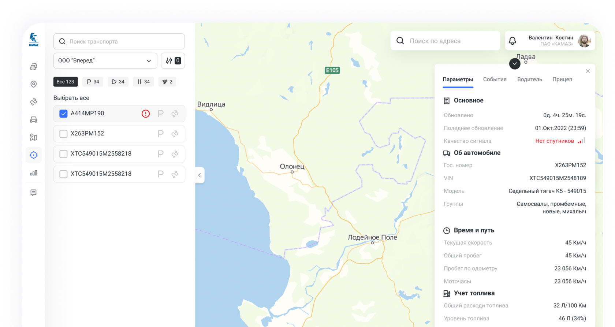
Task: Click the parking icon on X263PM152 row
Action: click(x=160, y=134)
